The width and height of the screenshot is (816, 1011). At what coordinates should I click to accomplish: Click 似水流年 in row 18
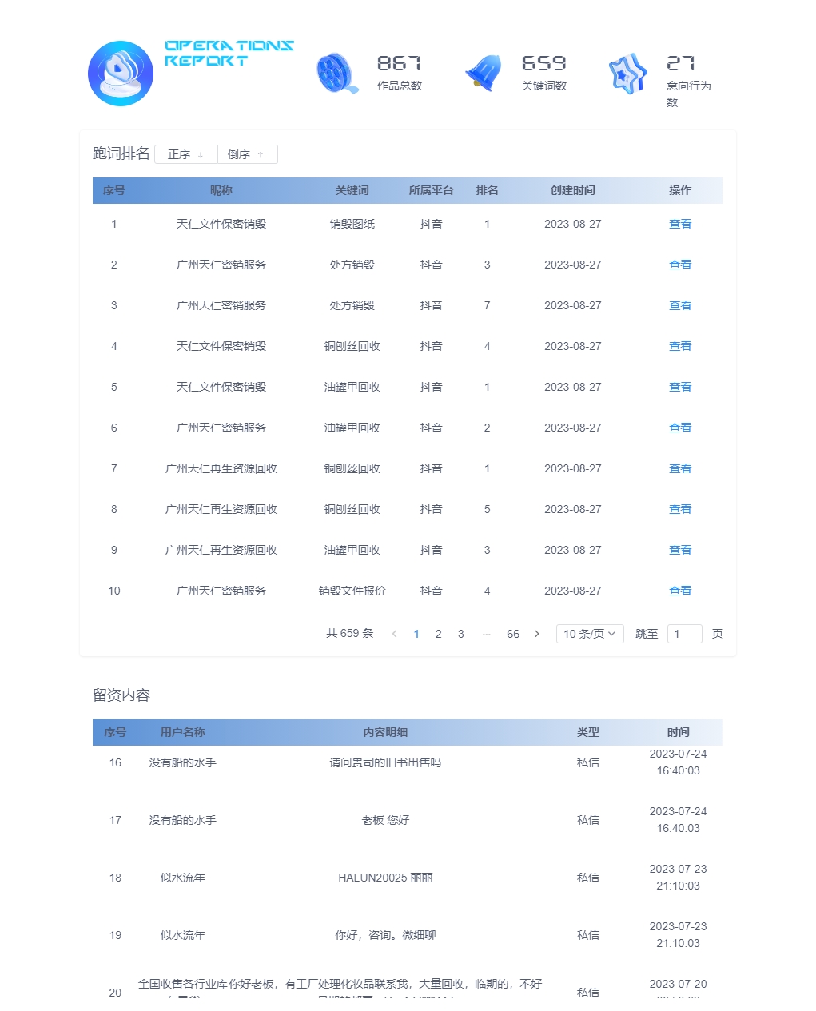click(x=183, y=878)
